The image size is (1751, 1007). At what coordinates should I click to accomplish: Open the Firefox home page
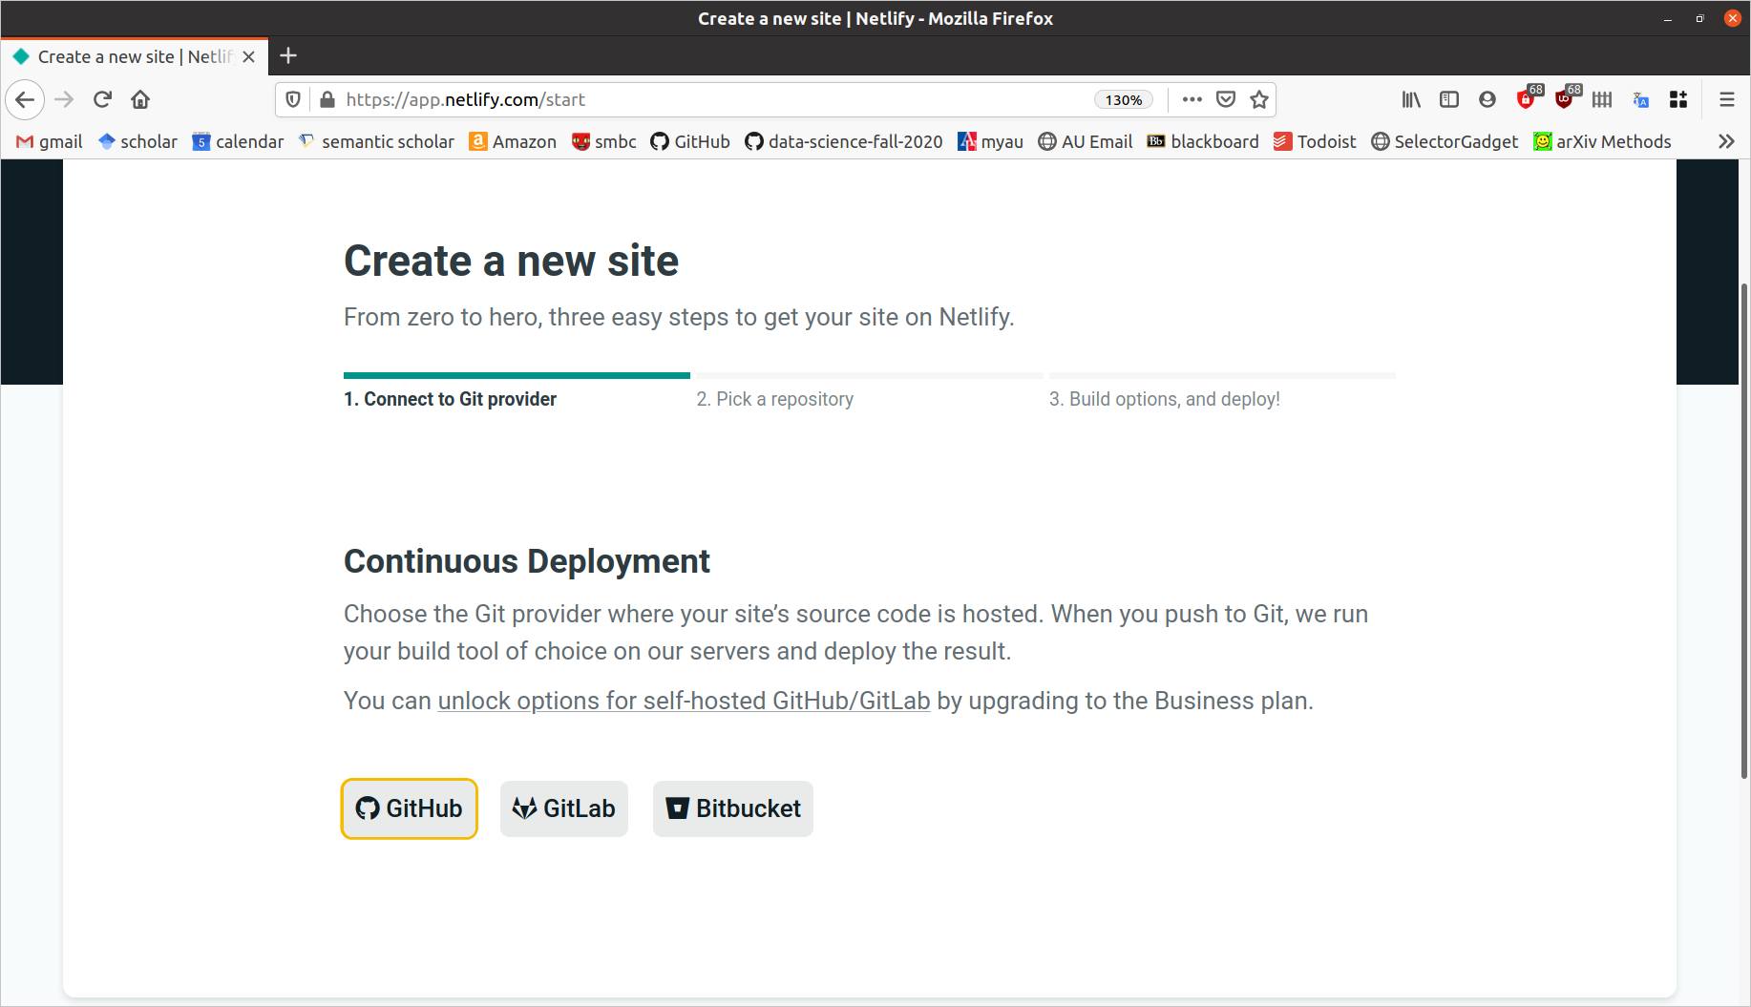(x=140, y=99)
